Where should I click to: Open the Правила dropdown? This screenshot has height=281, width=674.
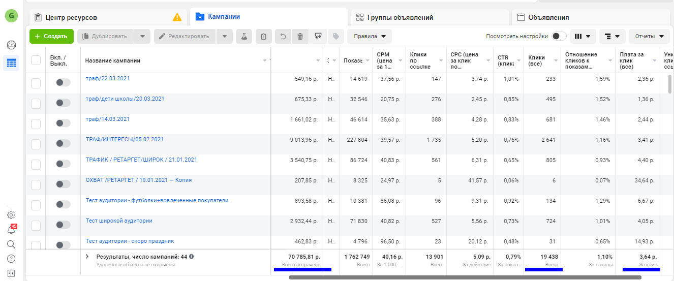tap(370, 36)
